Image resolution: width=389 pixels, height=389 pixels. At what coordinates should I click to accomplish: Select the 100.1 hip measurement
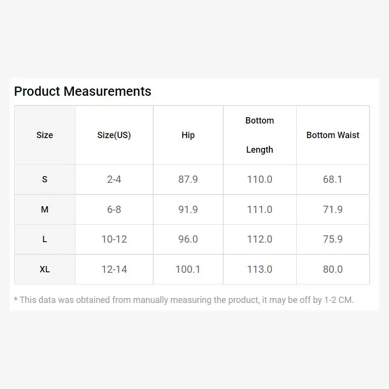(x=188, y=269)
